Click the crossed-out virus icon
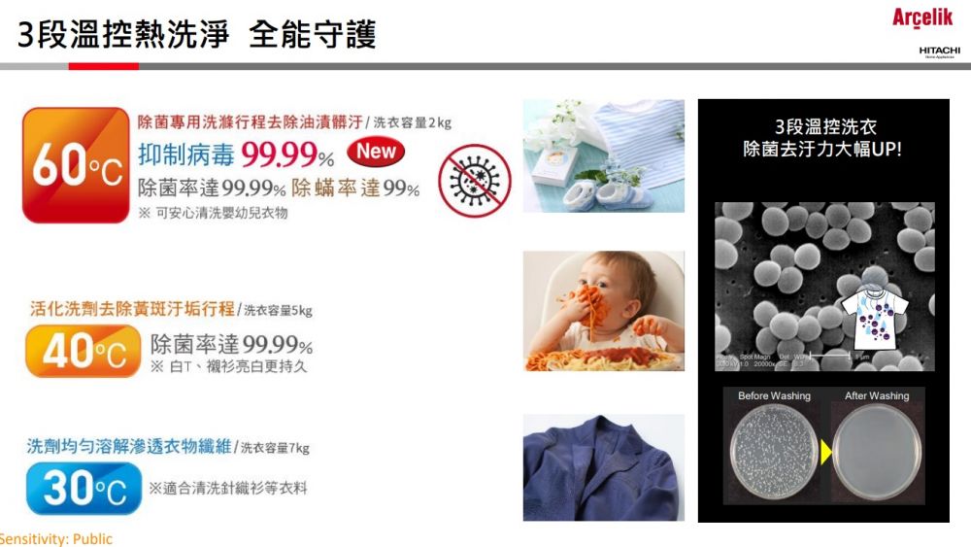The image size is (971, 547). pos(475,181)
